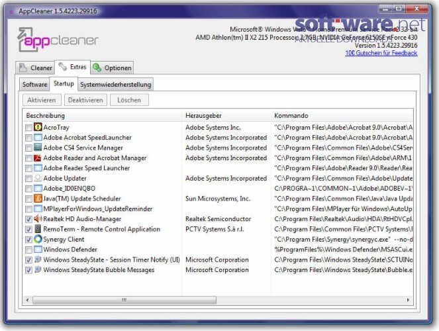This screenshot has width=439, height=331.
Task: Tick the Adobe Reader Speed Launcher checkbox
Action: 28,168
